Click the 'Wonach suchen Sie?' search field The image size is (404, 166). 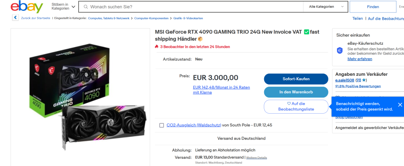tap(194, 7)
